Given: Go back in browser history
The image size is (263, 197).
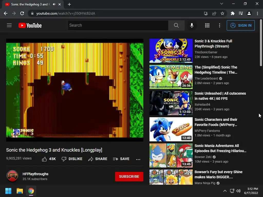Looking at the screenshot, I should [x=6, y=13].
